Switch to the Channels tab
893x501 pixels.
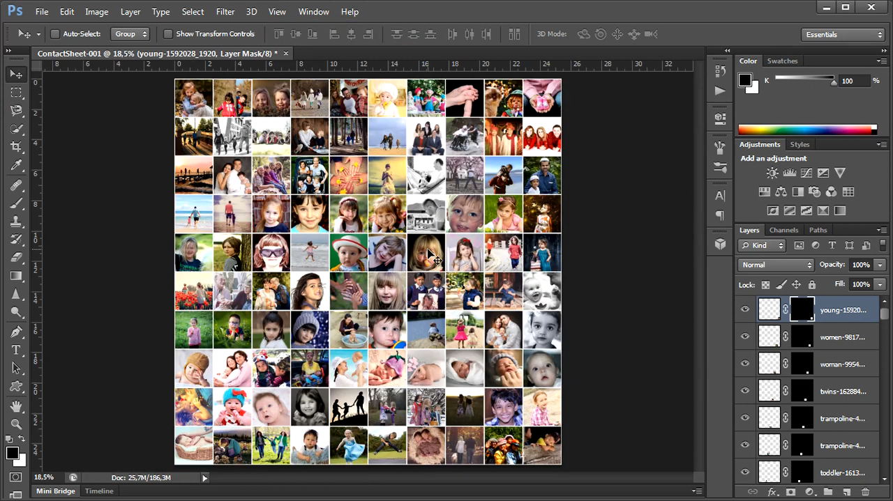coord(783,230)
